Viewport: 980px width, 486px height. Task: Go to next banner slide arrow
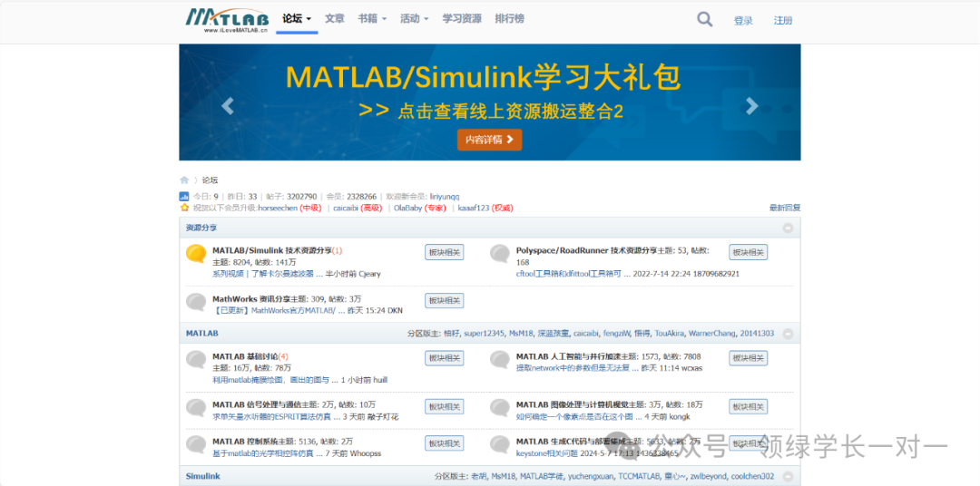752,105
